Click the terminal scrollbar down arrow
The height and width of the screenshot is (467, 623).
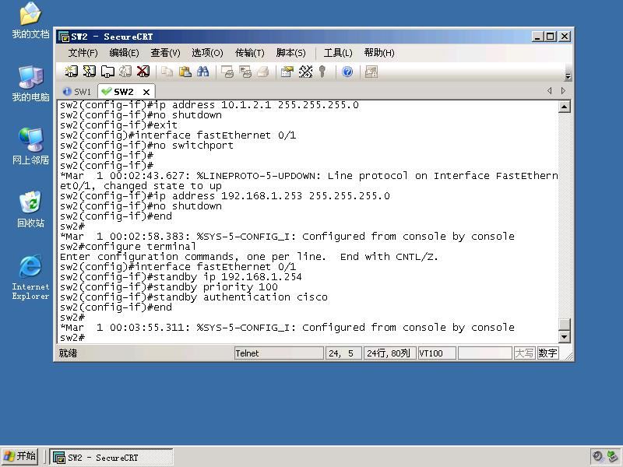tap(565, 337)
